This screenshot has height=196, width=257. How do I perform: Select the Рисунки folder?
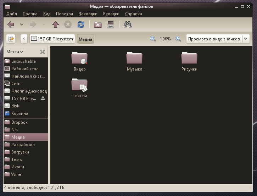(189, 61)
